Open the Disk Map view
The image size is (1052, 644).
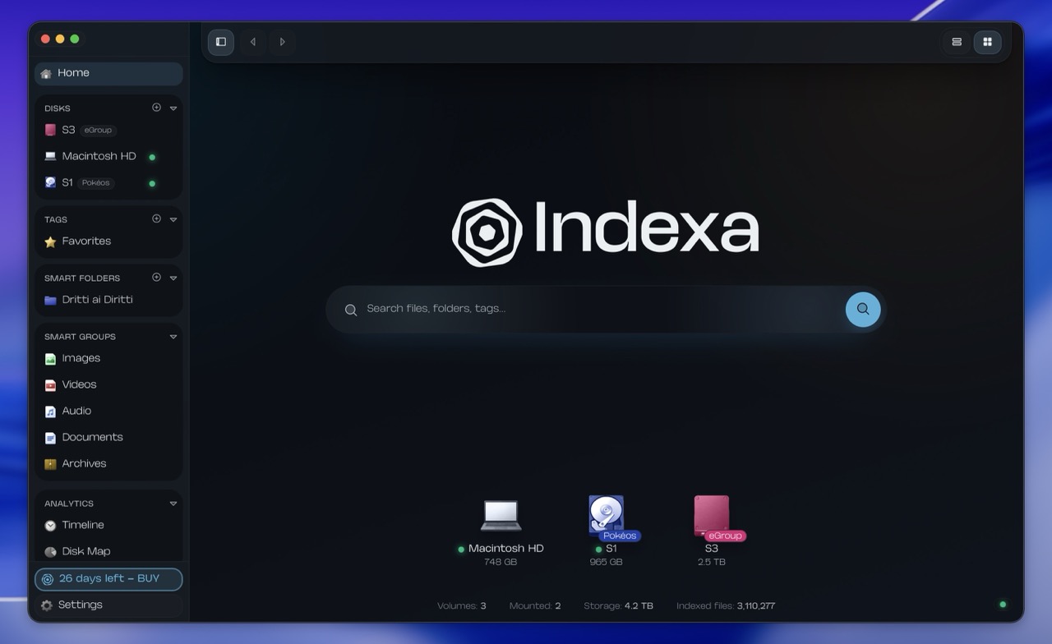(108, 551)
